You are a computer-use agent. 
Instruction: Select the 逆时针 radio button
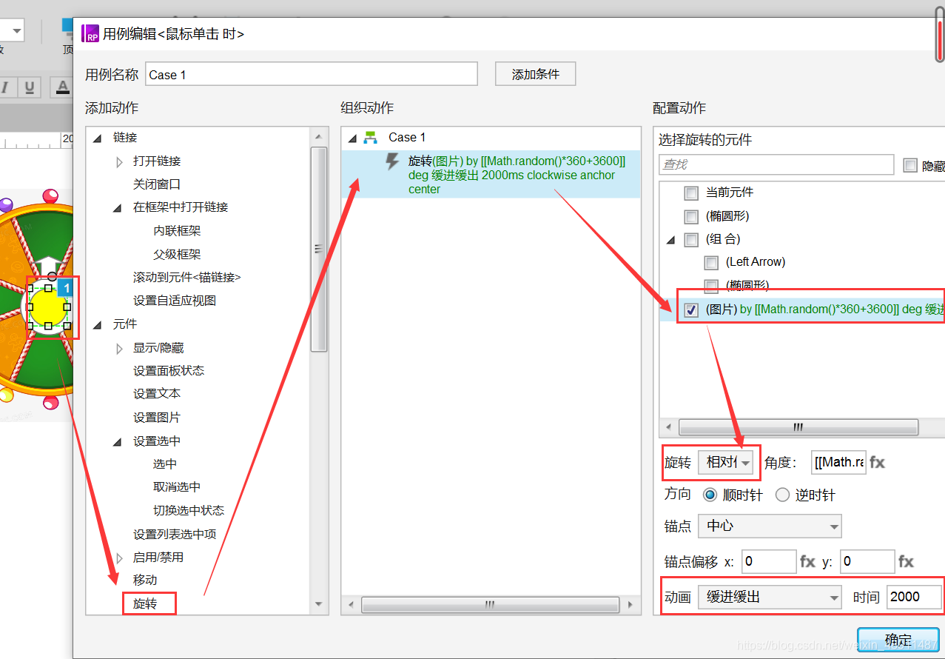[x=782, y=495]
